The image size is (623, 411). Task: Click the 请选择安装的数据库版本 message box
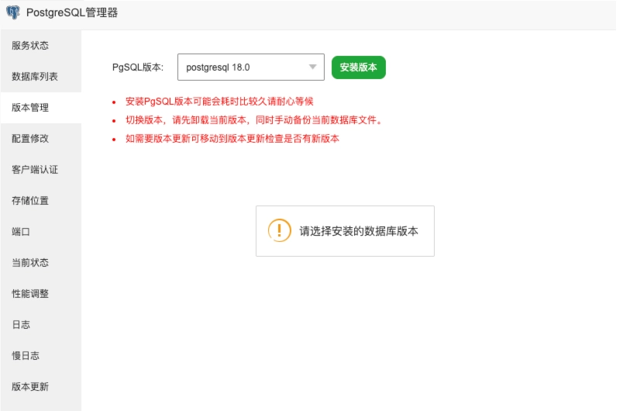(x=345, y=231)
